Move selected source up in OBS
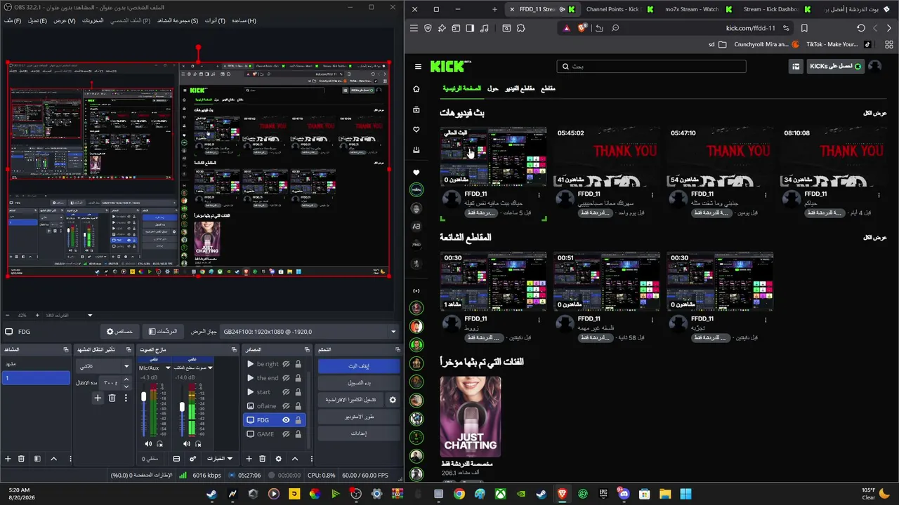The width and height of the screenshot is (899, 505). [295, 459]
